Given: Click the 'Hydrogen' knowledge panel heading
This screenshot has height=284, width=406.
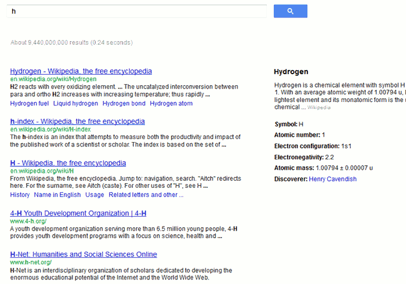Looking at the screenshot, I should (x=291, y=72).
